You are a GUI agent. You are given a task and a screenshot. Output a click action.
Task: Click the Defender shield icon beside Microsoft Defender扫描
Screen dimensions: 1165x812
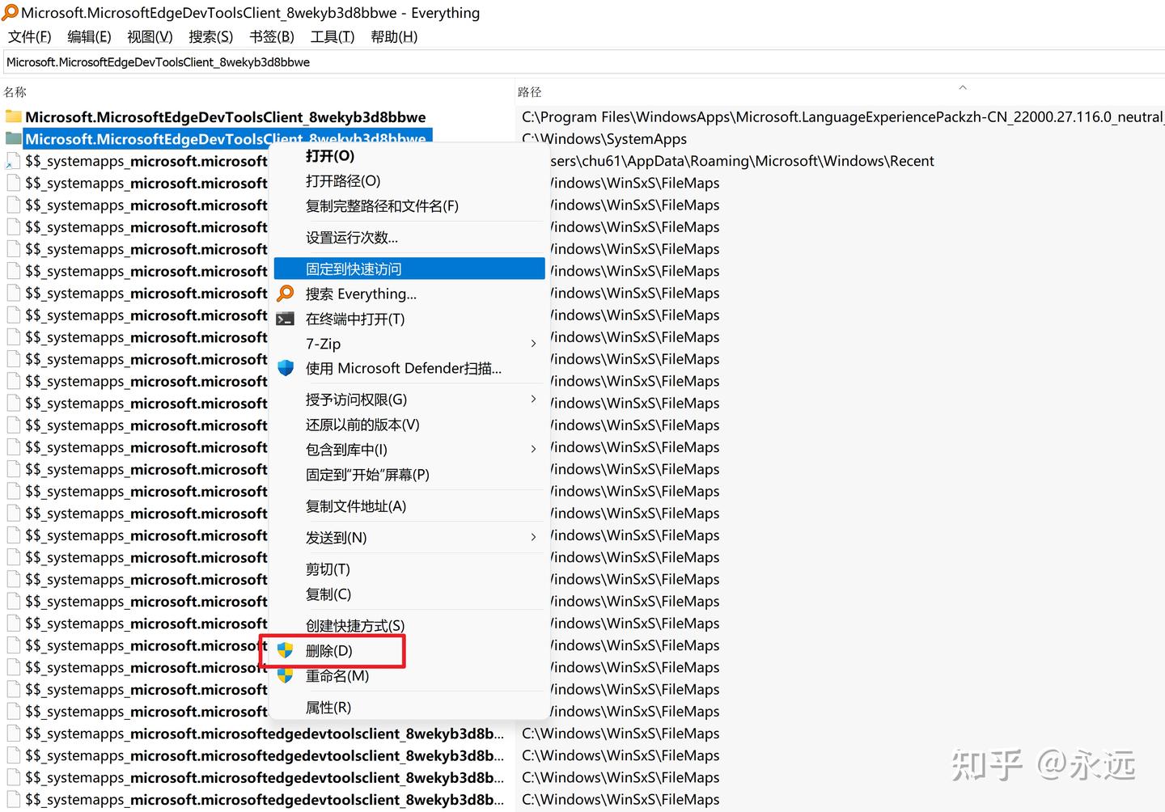pyautogui.click(x=286, y=368)
